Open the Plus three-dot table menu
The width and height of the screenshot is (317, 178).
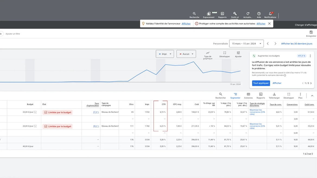click(300, 96)
